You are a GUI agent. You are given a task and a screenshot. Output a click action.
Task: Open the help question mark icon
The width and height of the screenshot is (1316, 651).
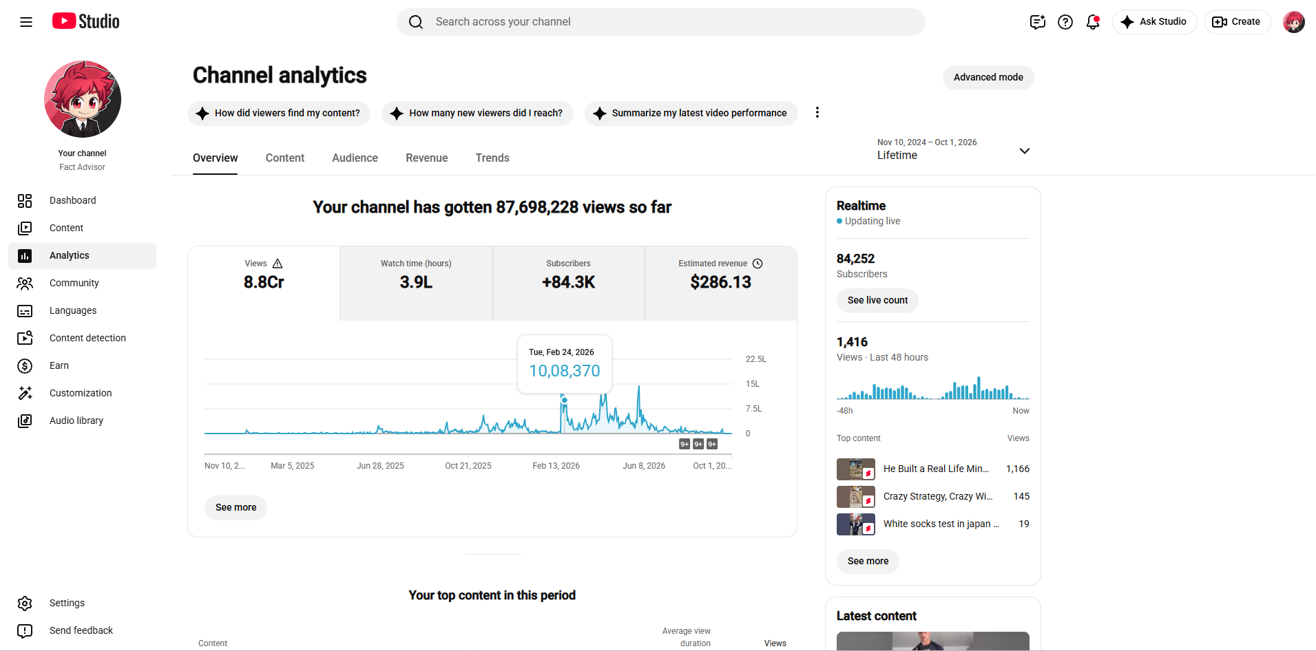[x=1065, y=22]
